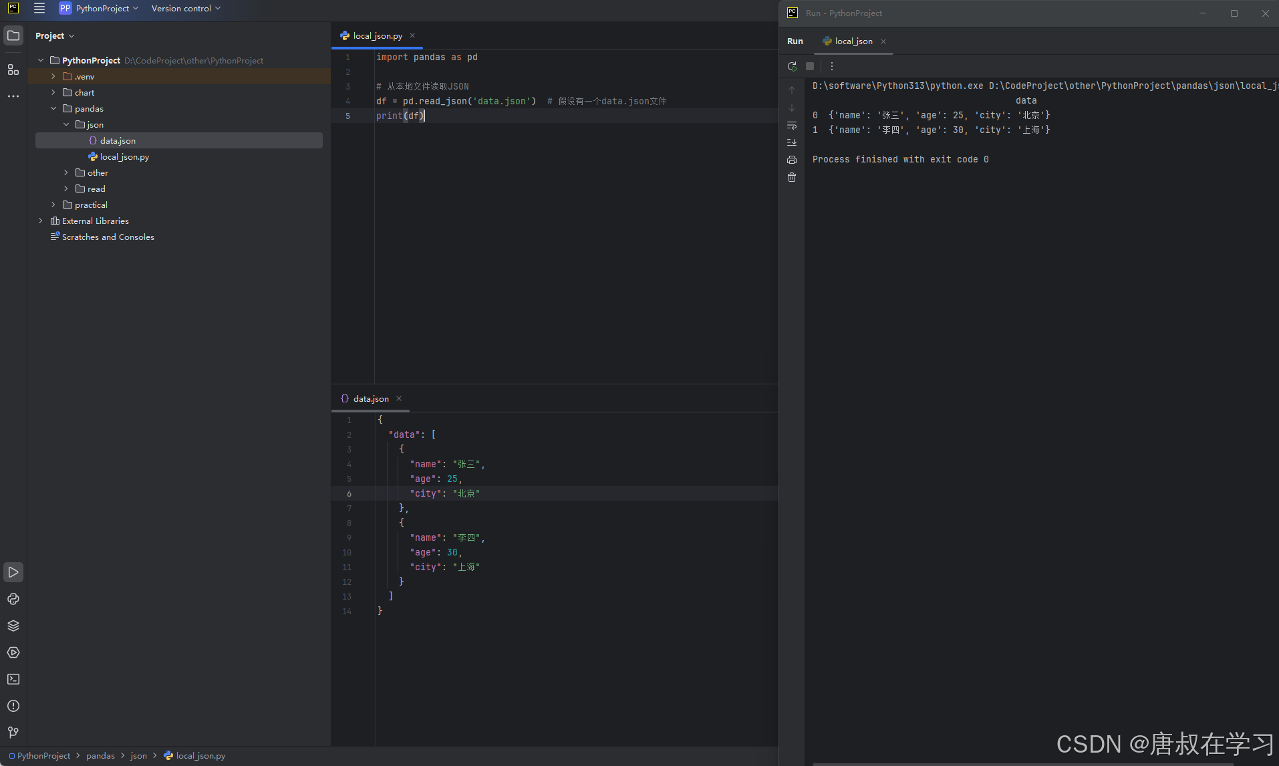Click the Stop button in Run window

pyautogui.click(x=810, y=66)
